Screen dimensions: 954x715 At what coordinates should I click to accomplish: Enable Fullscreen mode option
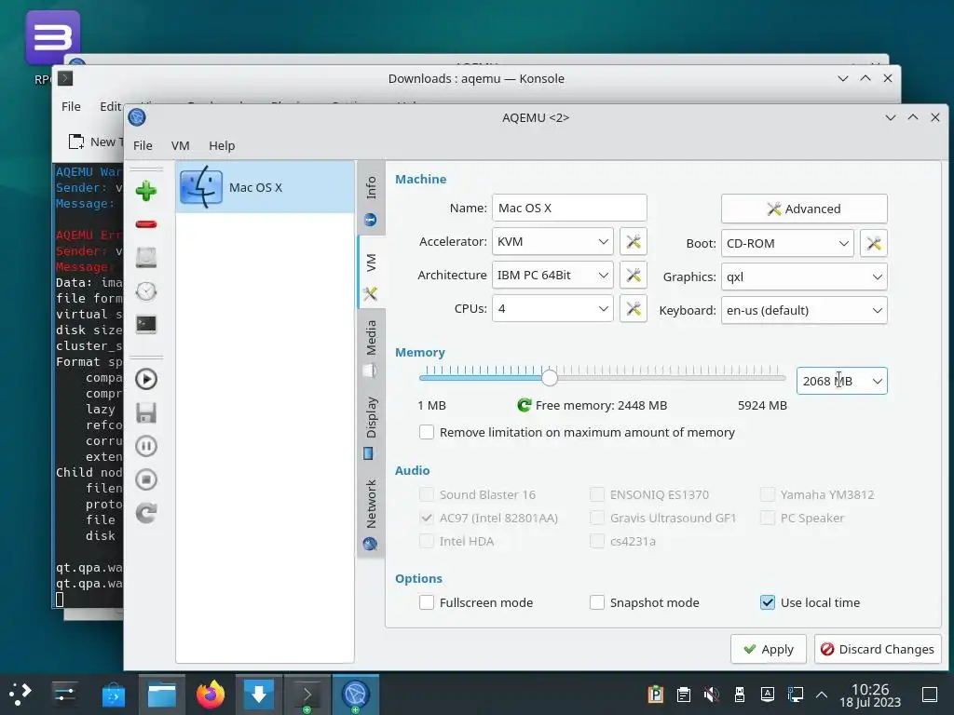click(x=427, y=602)
